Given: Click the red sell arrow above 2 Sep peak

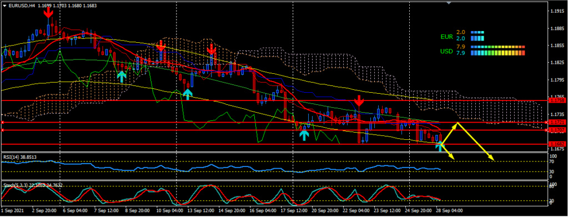Looking at the screenshot, I should pyautogui.click(x=48, y=13).
